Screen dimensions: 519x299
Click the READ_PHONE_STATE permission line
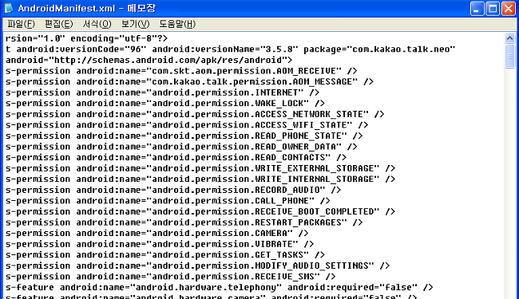(184, 136)
